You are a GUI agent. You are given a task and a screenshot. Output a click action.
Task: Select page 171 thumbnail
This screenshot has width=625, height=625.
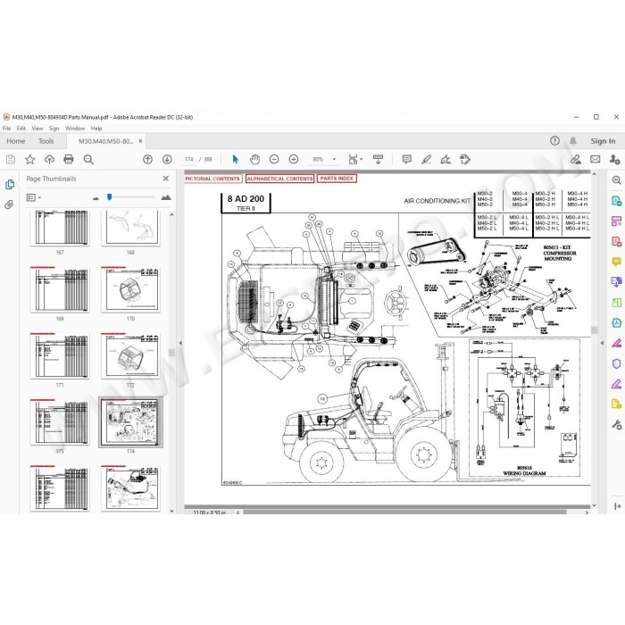[x=60, y=355]
